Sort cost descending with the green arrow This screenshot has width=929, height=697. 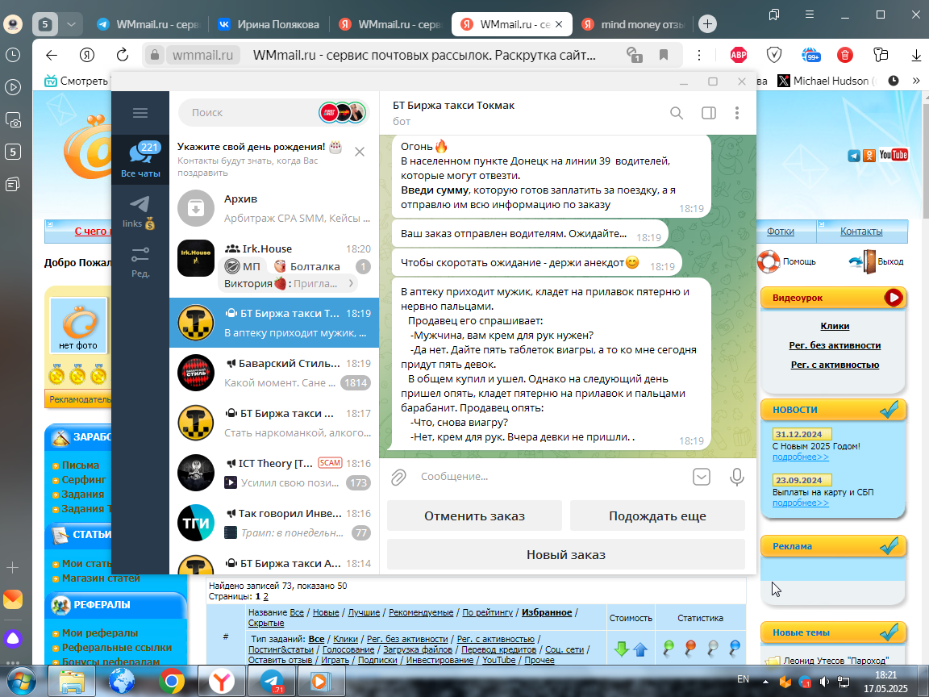click(621, 649)
